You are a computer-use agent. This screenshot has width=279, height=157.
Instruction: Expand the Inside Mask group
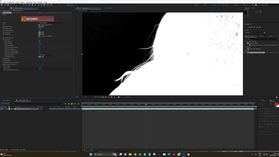pyautogui.click(x=2, y=59)
